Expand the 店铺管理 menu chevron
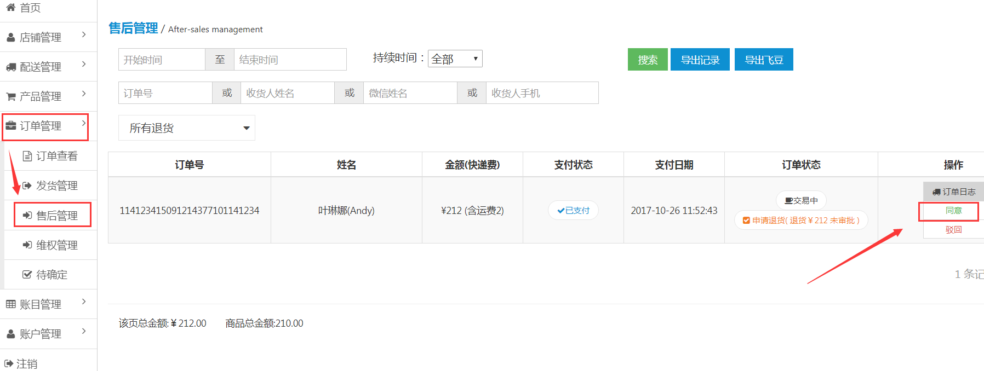The height and width of the screenshot is (371, 984). [x=84, y=34]
